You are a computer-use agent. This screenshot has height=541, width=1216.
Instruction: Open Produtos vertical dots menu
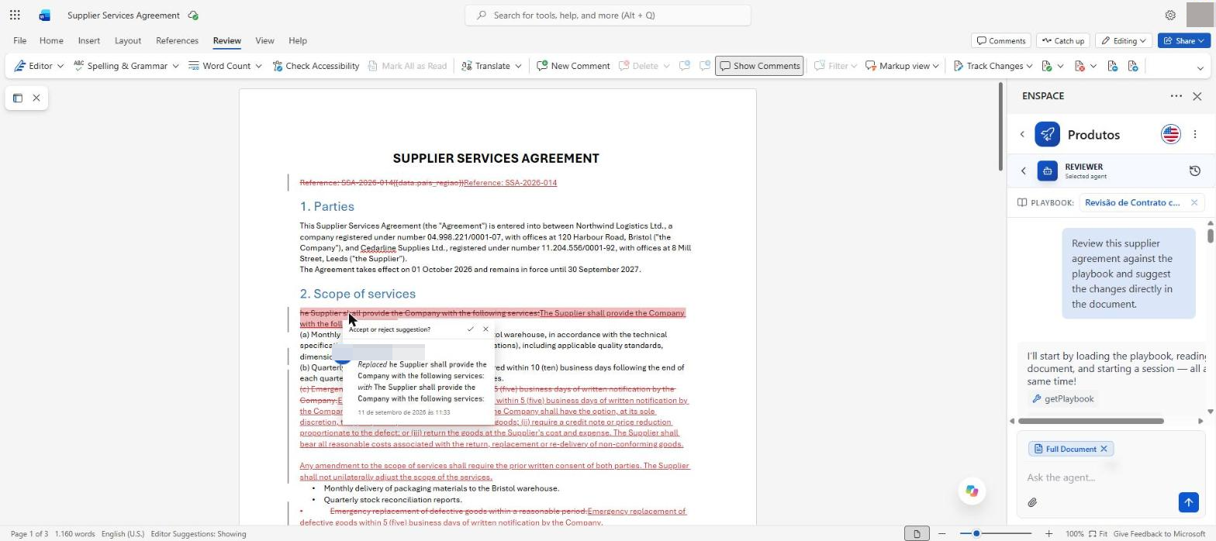(x=1195, y=134)
